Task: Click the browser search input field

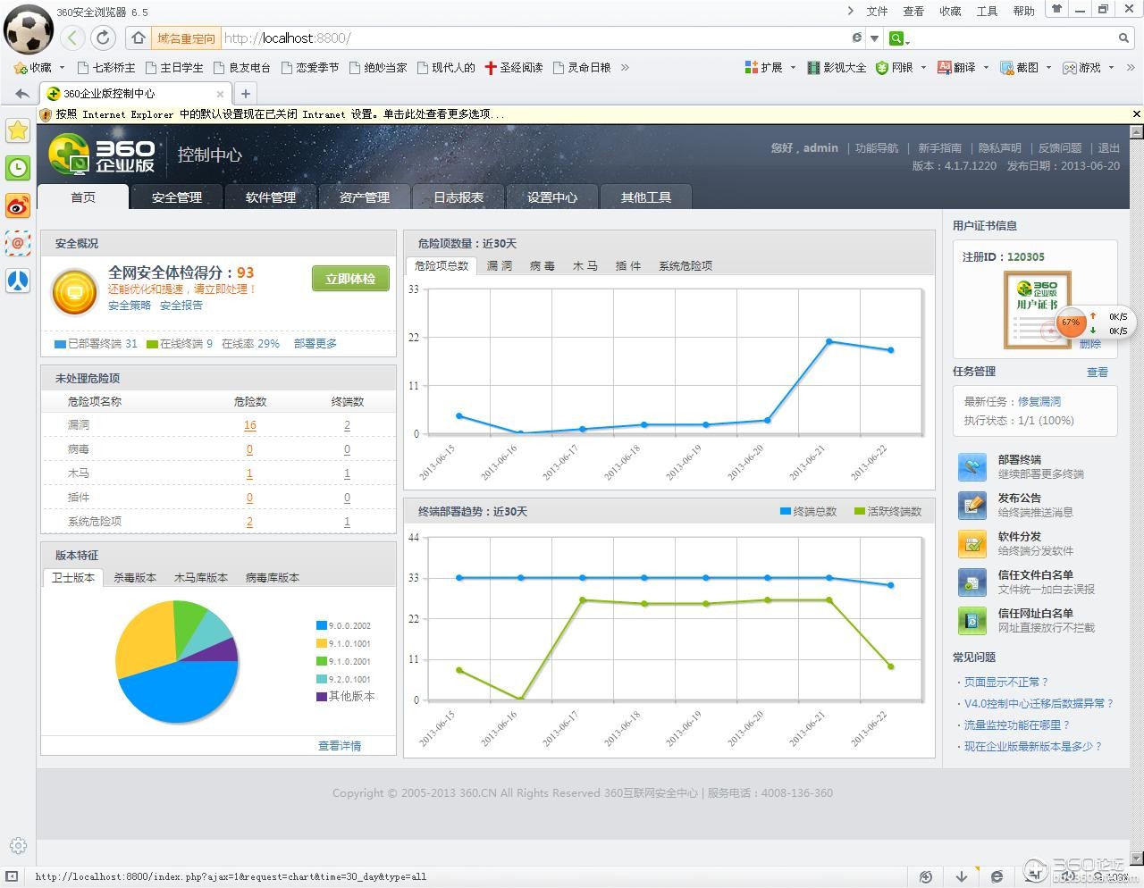Action: (x=1010, y=38)
